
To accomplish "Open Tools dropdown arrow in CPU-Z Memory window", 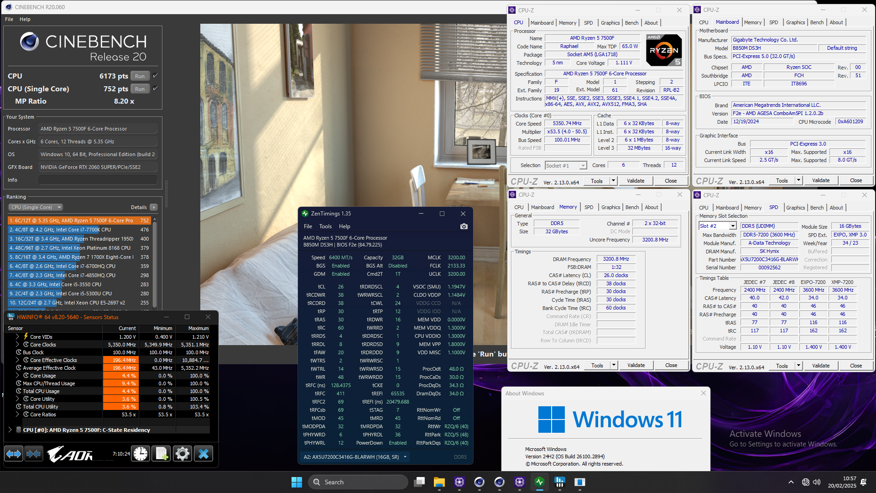I will (x=614, y=365).
